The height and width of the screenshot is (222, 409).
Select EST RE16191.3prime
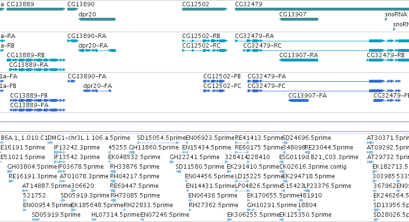33,176
